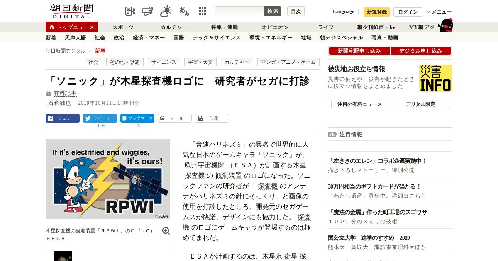Image resolution: width=498 pixels, height=261 pixels.
Task: Open the grid apps icon
Action: (203, 11)
